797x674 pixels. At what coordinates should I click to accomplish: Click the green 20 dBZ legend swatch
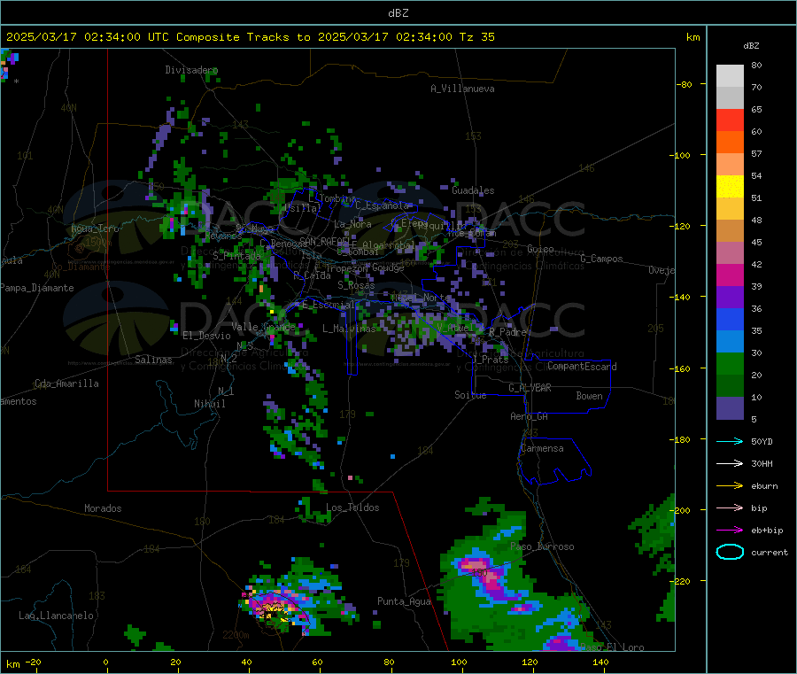pos(730,363)
